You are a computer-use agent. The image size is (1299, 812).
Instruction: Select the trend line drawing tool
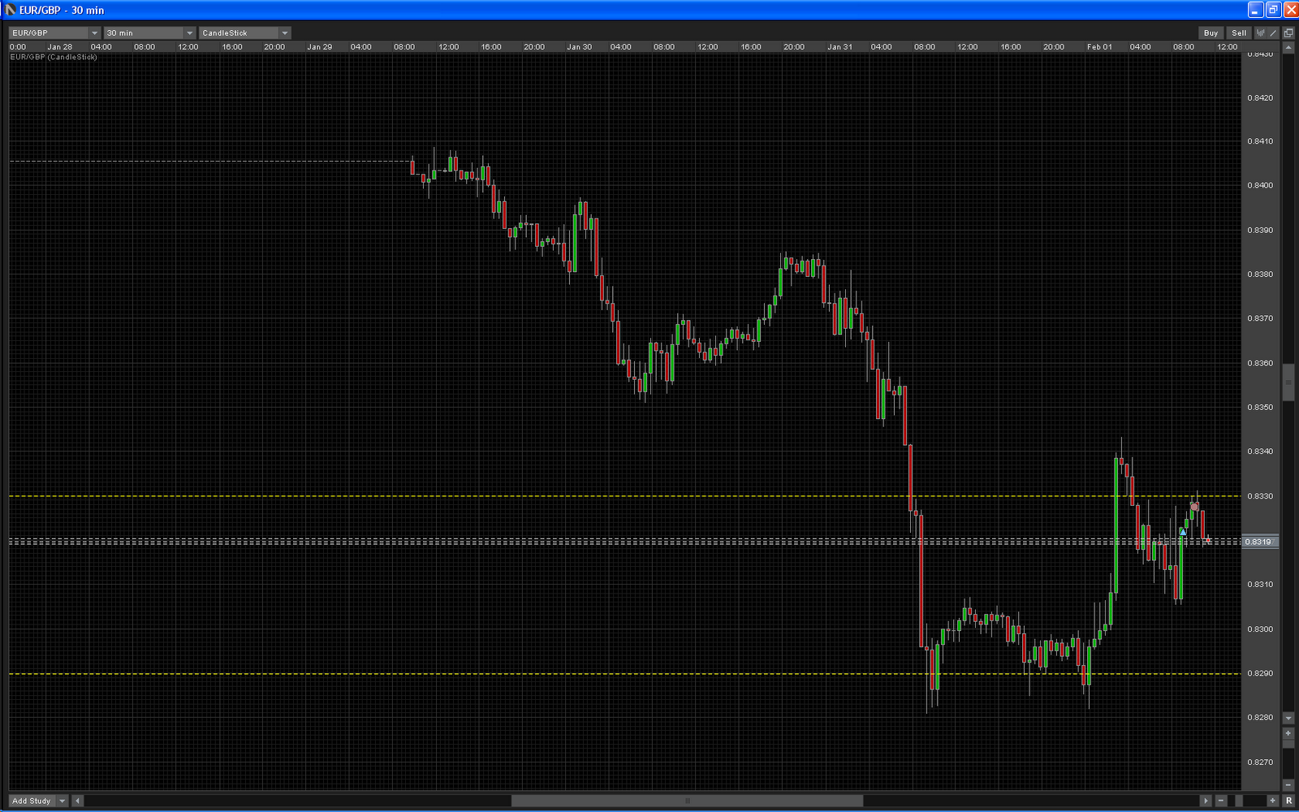tap(1273, 33)
